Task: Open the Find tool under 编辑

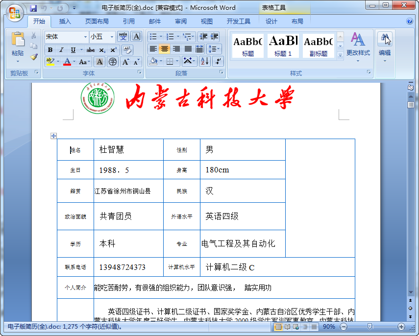Action: tap(385, 39)
